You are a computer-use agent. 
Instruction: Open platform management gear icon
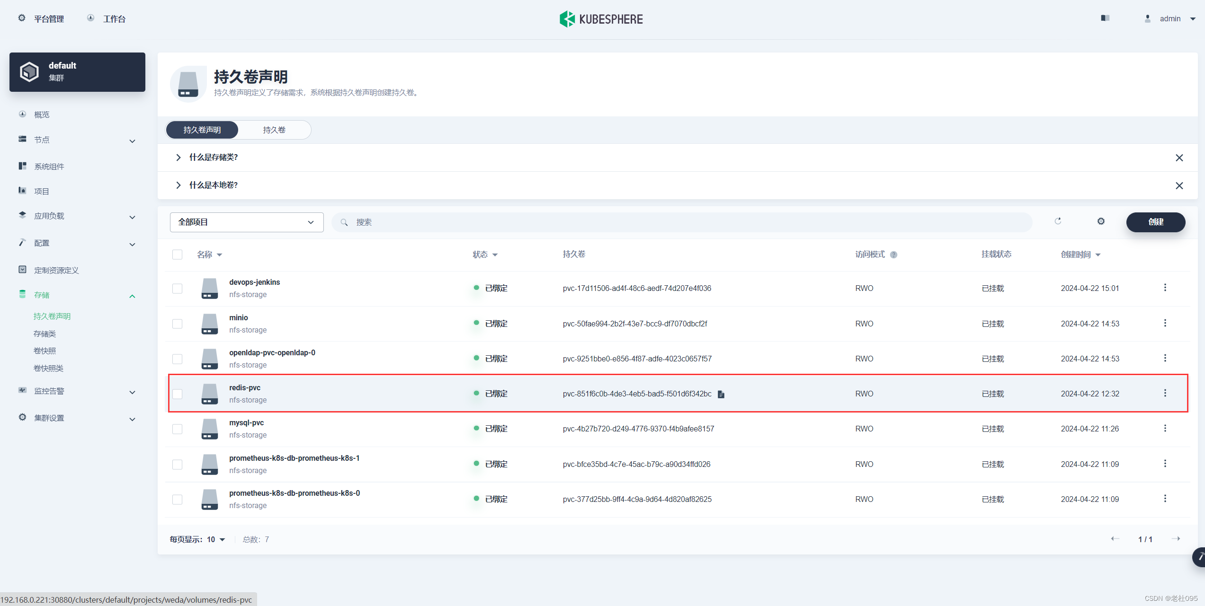pos(22,18)
